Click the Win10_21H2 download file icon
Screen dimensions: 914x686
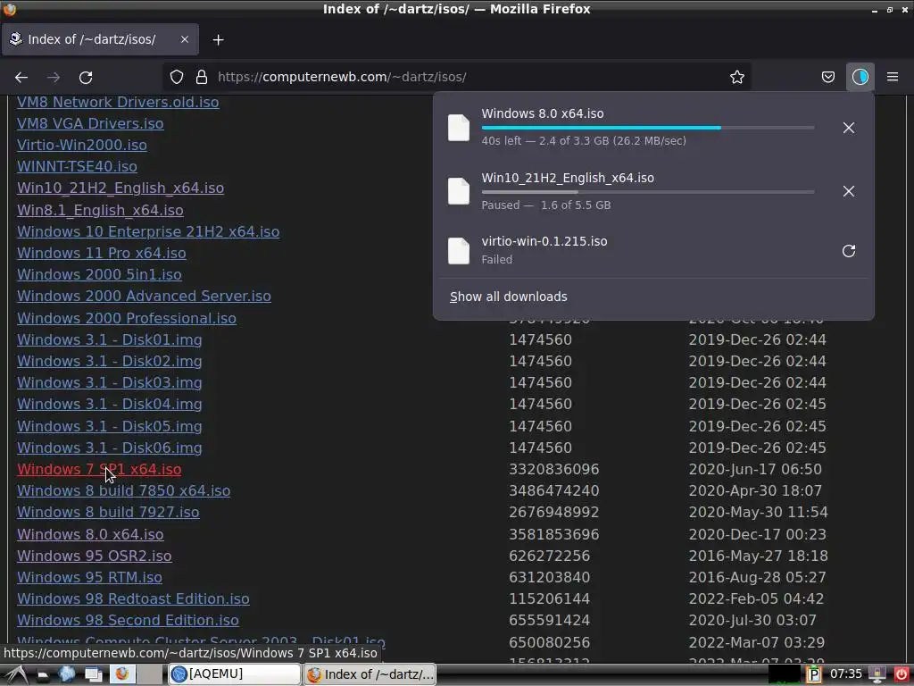(459, 191)
